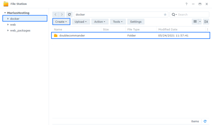This screenshot has width=212, height=125.
Task: Open the sort order options icon
Action: [x=206, y=22]
